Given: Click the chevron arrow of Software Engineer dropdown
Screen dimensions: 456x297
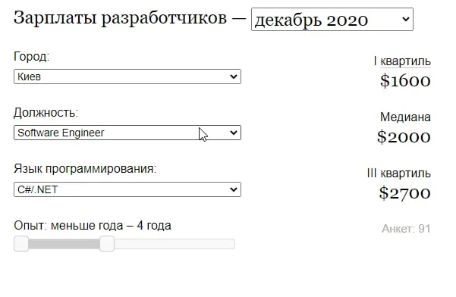Looking at the screenshot, I should pos(233,133).
